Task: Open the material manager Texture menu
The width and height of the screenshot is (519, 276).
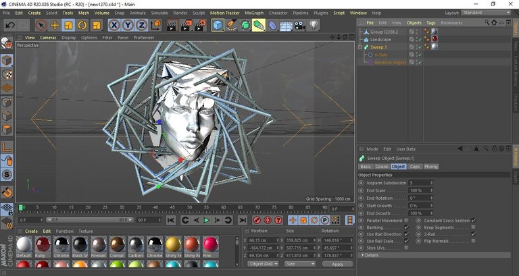Action: (x=86, y=231)
